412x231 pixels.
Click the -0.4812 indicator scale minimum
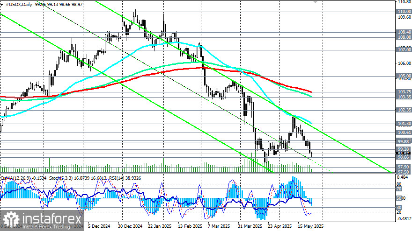coord(404,219)
